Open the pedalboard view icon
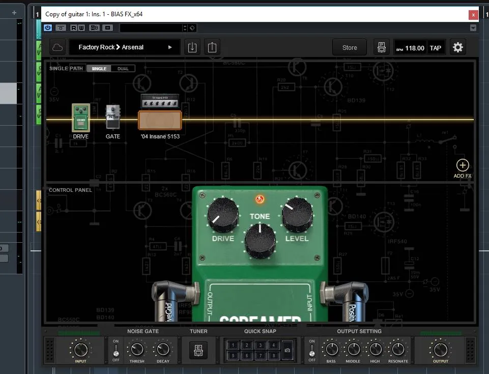The height and width of the screenshot is (374, 489). (x=382, y=47)
